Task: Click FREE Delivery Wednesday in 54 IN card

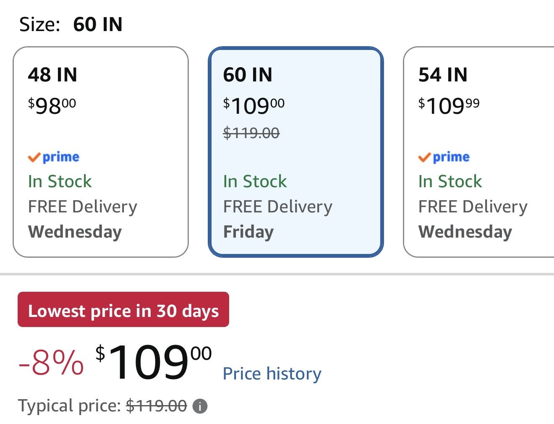Action: (473, 219)
